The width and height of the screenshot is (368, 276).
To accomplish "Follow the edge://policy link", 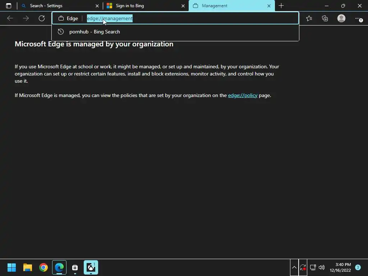I will tap(243, 95).
